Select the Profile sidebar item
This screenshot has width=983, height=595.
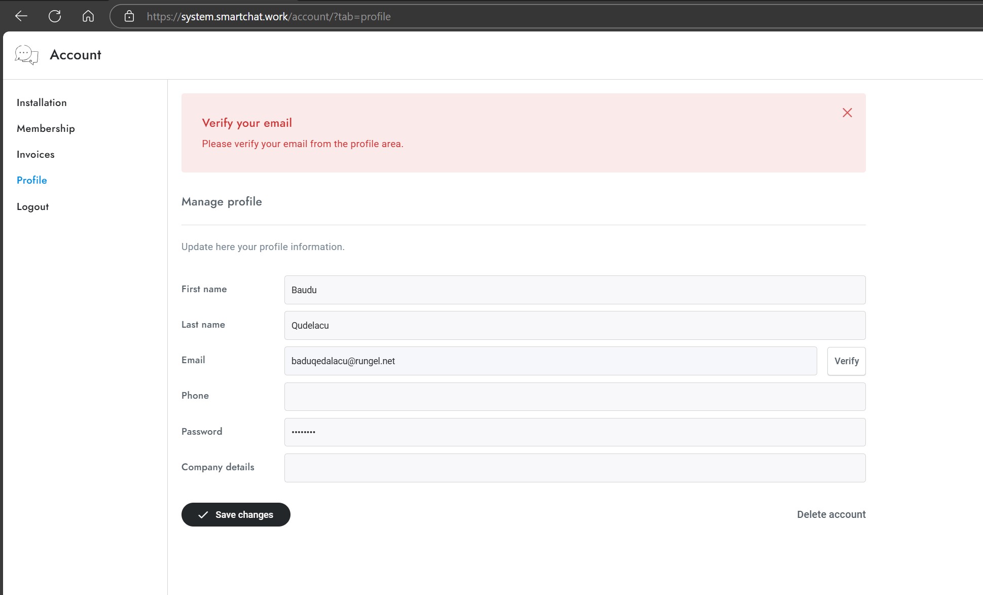click(32, 180)
